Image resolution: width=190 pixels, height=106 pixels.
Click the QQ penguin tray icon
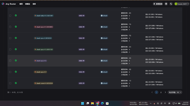coord(154,104)
